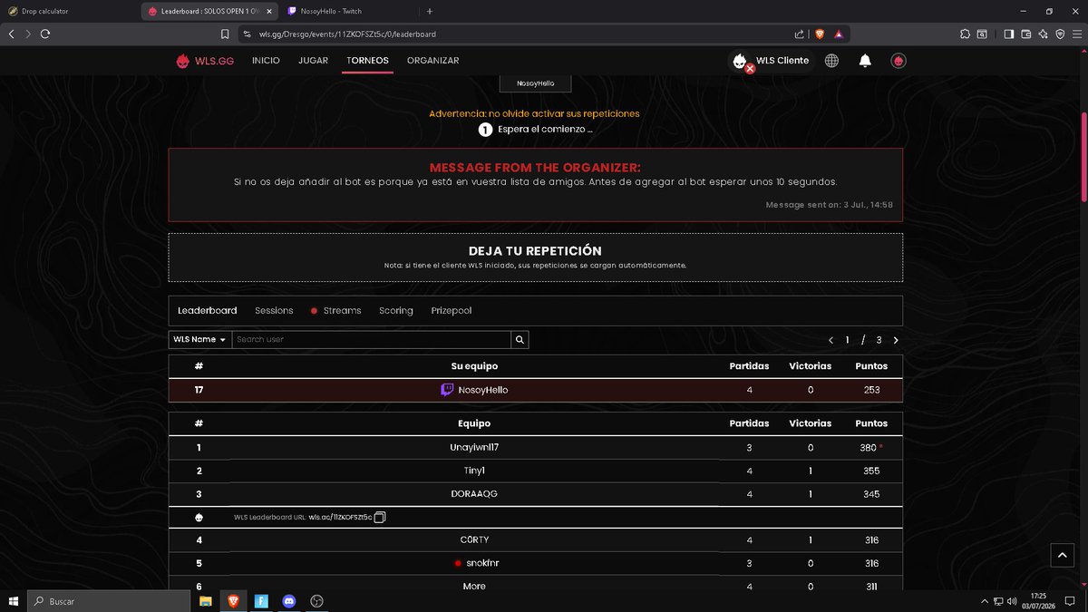Select the Scoring tab
The image size is (1088, 612).
click(x=396, y=310)
